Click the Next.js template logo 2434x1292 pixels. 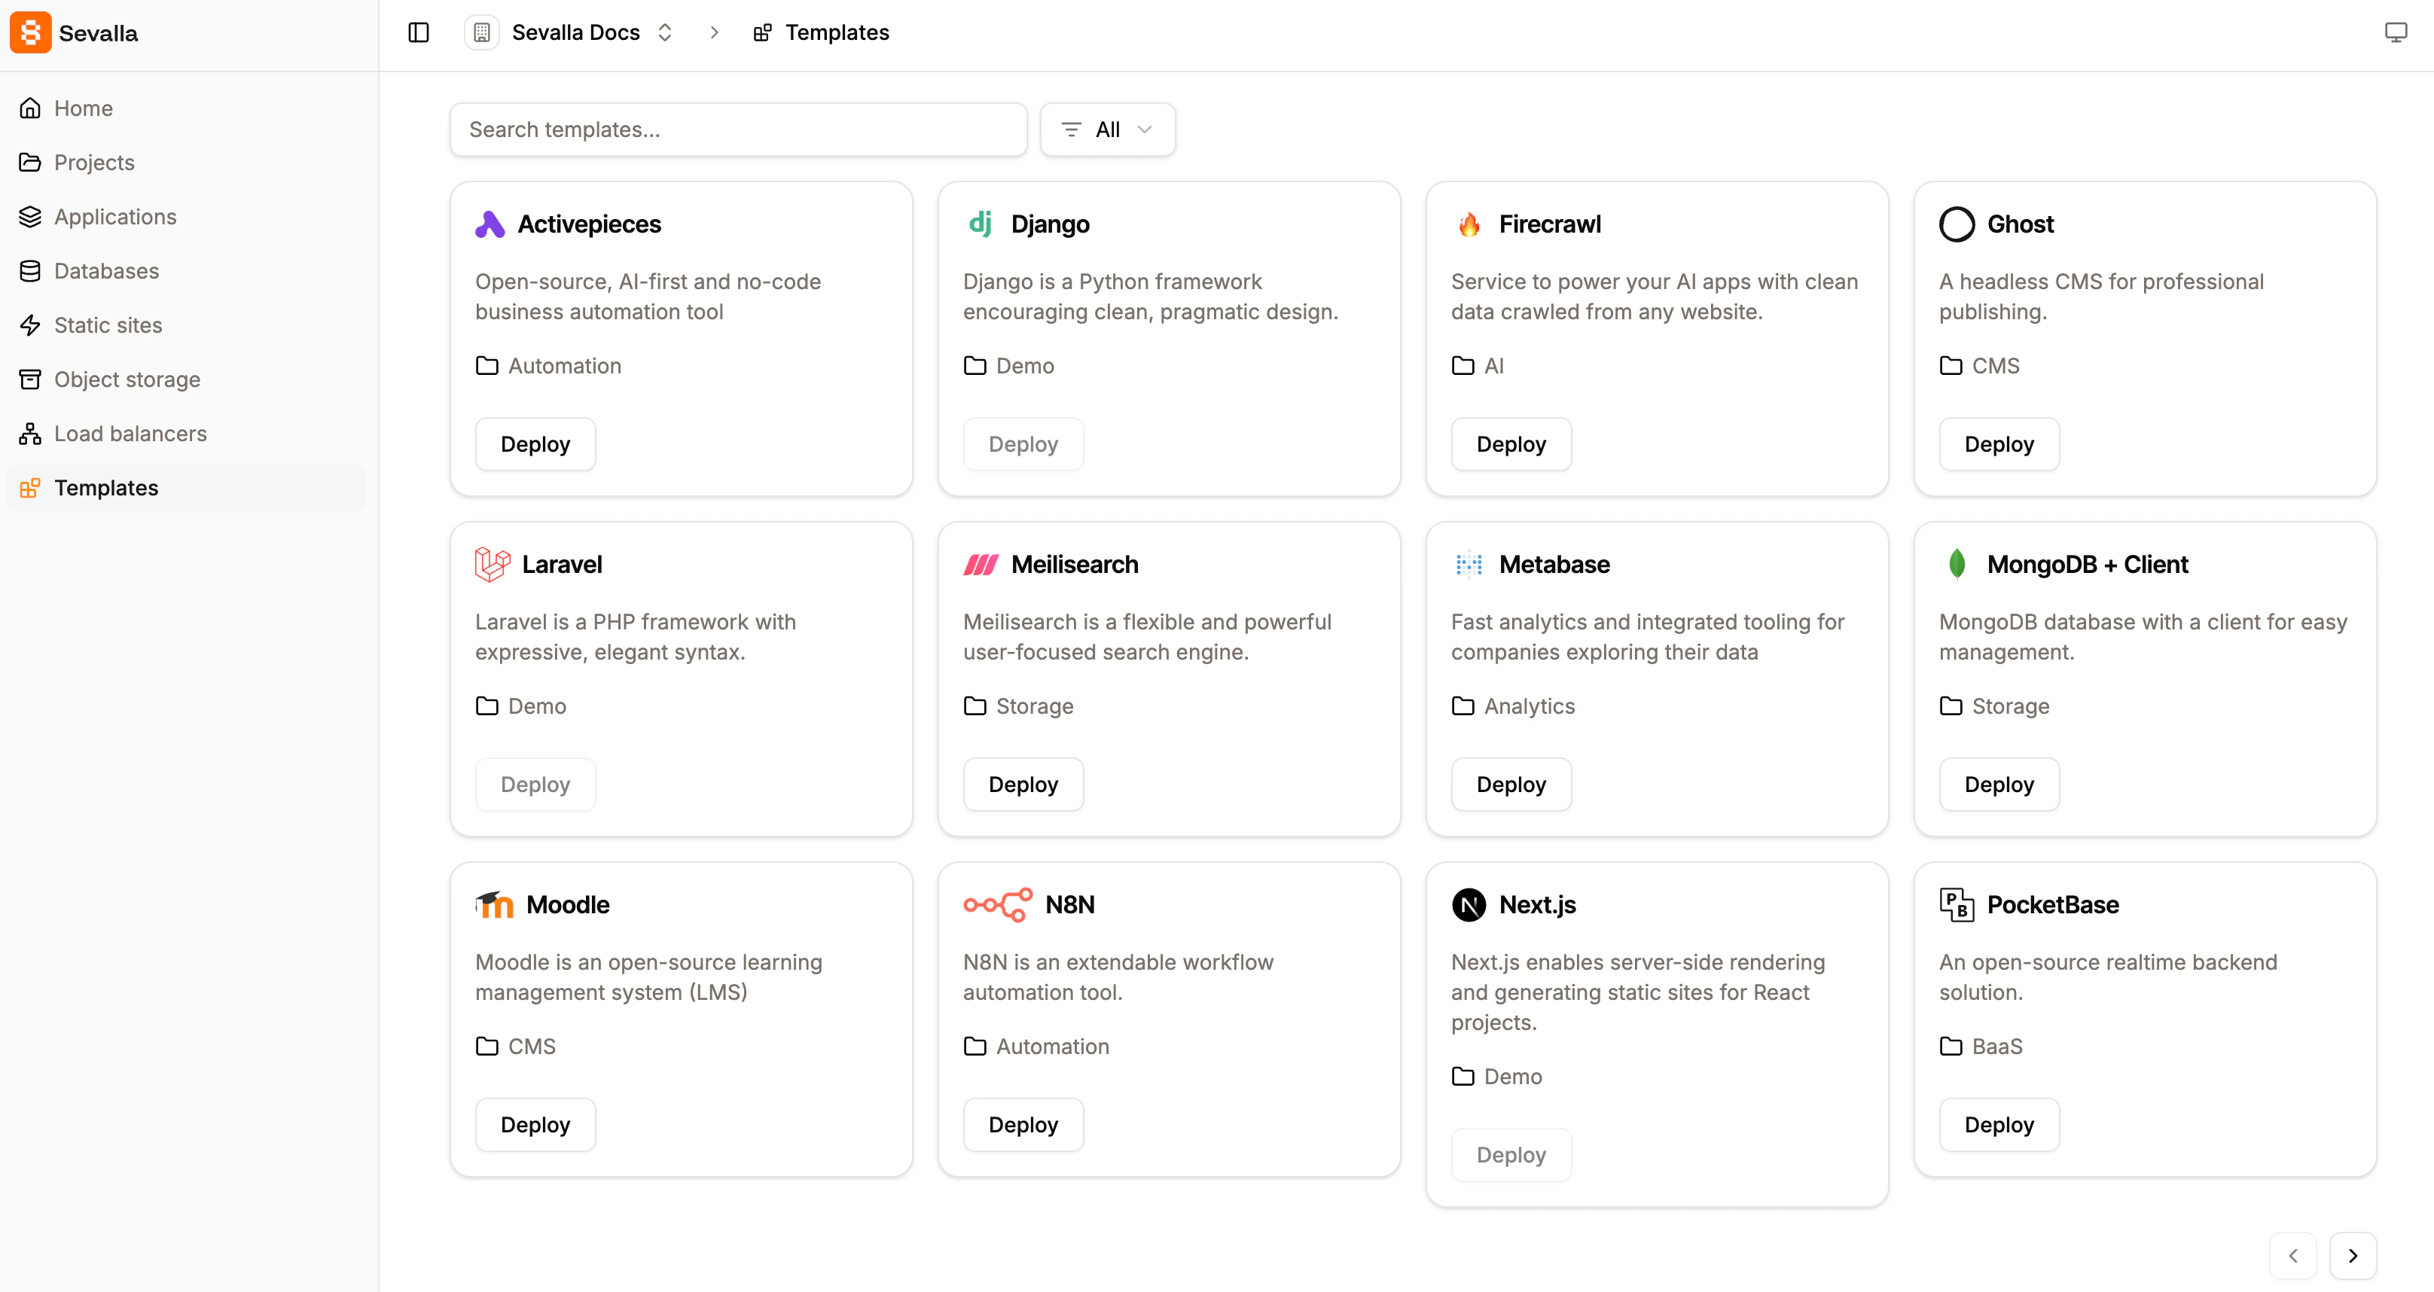[1469, 905]
